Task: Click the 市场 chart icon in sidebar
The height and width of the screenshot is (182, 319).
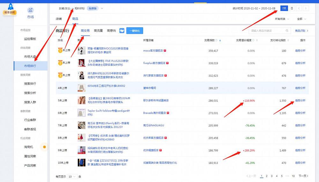Action: 30,10
